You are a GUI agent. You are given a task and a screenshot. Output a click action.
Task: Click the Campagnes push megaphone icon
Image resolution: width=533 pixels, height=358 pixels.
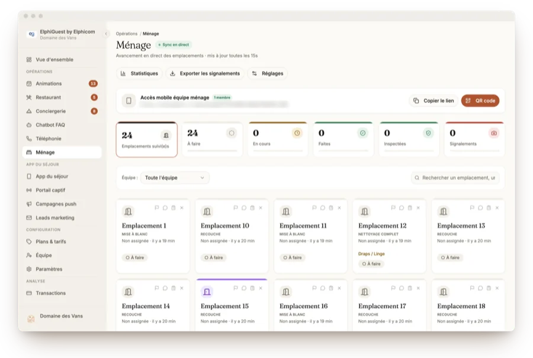[29, 204]
